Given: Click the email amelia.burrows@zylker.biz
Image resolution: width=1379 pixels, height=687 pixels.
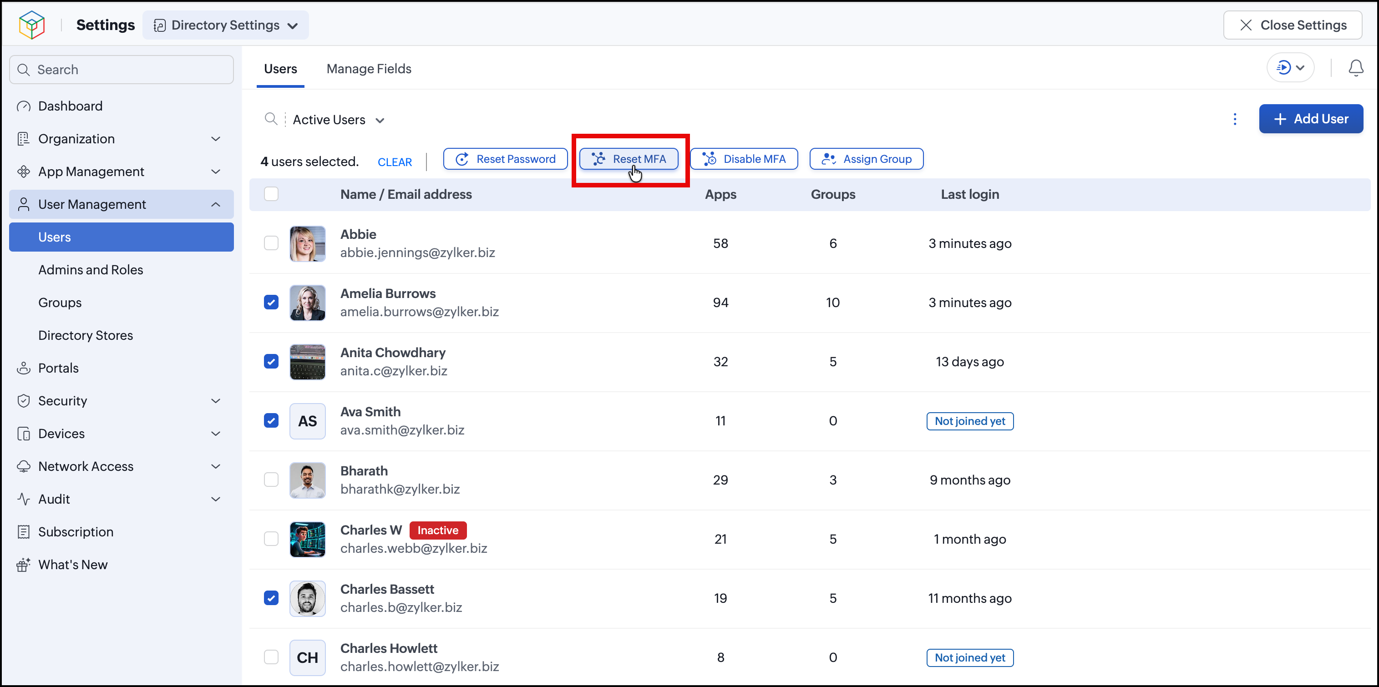Looking at the screenshot, I should tap(419, 311).
